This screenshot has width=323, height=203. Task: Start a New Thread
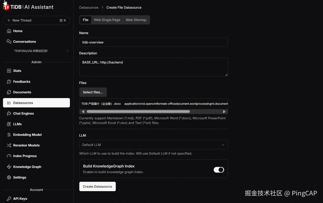point(36,20)
